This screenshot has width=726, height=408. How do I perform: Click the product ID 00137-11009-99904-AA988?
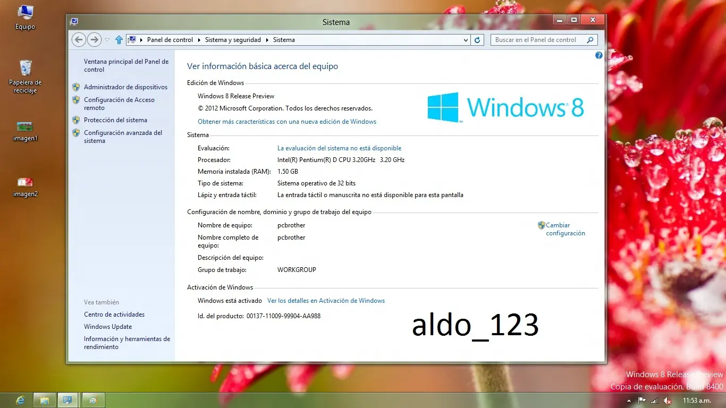283,316
